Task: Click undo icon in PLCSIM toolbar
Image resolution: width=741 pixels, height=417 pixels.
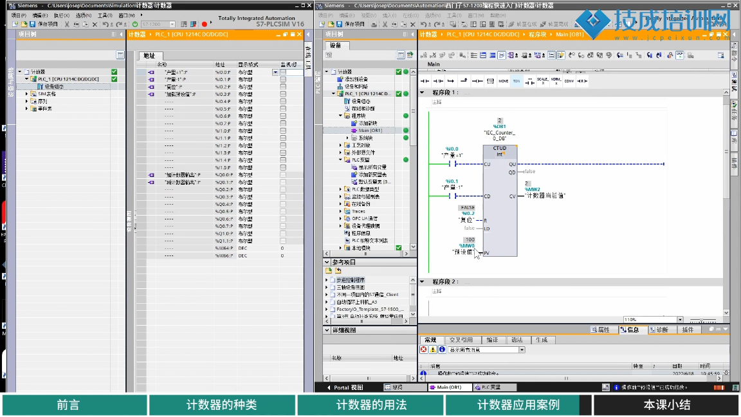Action: click(x=106, y=24)
